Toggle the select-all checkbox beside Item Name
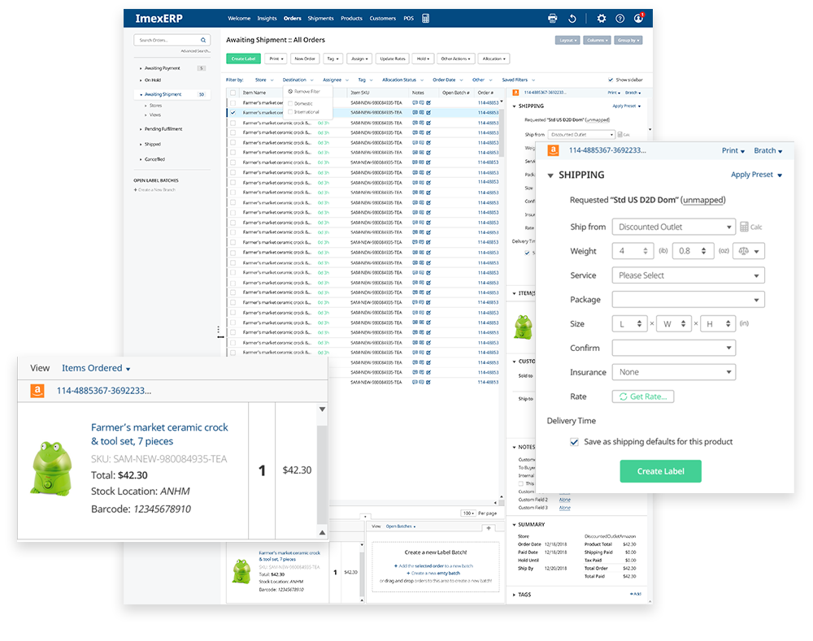The width and height of the screenshot is (813, 641). [x=233, y=93]
